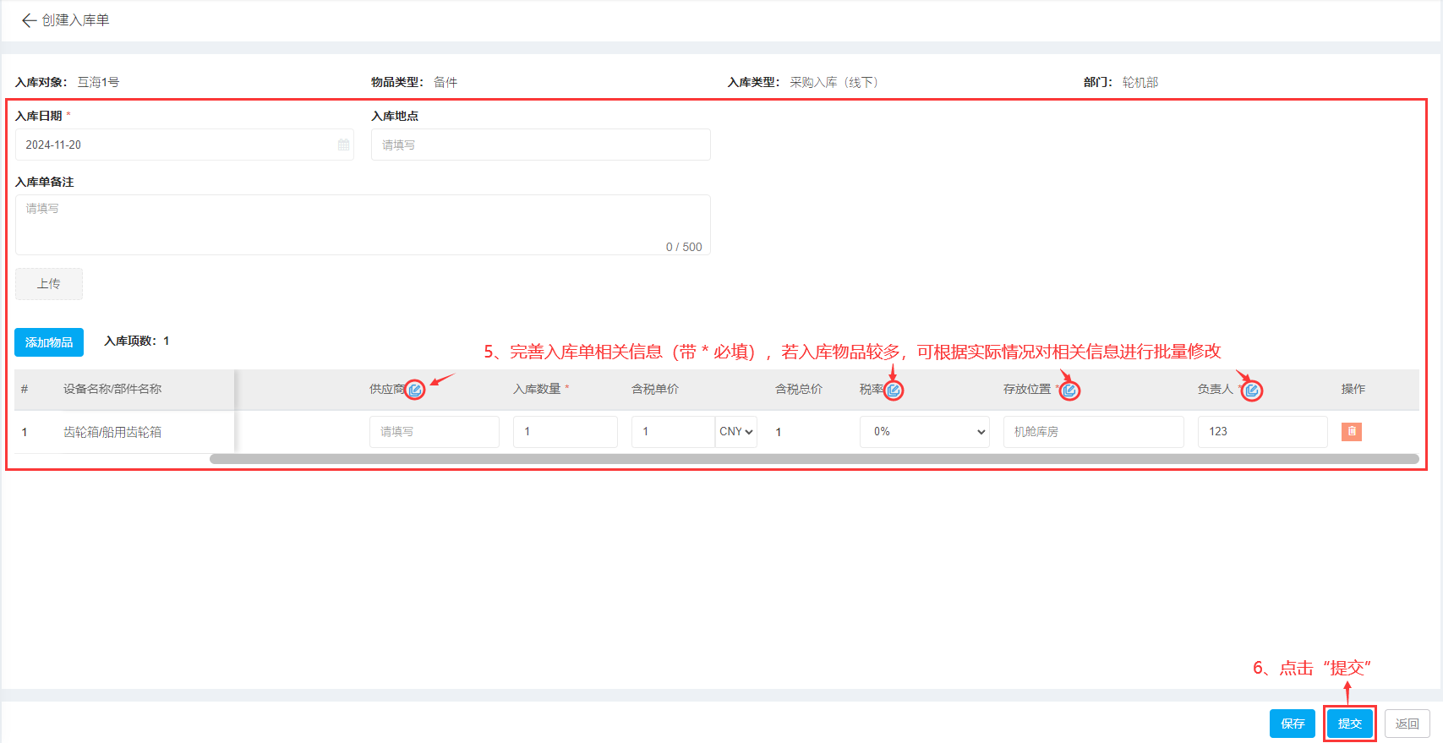The image size is (1443, 743).
Task: Click the 含税总价 column header
Action: pyautogui.click(x=799, y=389)
